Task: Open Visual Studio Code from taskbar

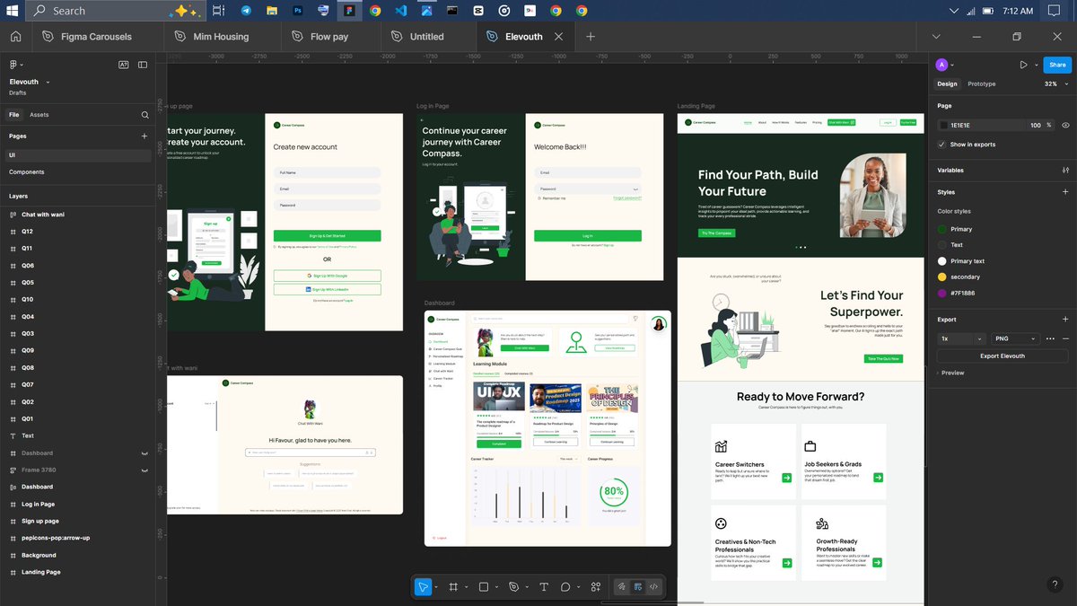Action: [401, 11]
